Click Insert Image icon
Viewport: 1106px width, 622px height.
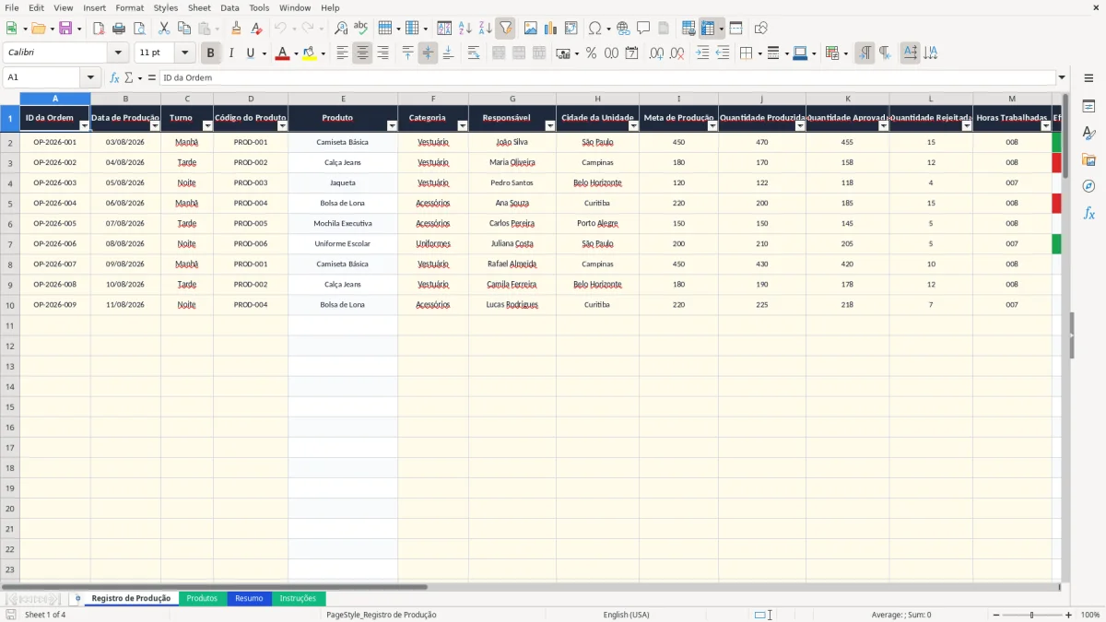coord(531,29)
